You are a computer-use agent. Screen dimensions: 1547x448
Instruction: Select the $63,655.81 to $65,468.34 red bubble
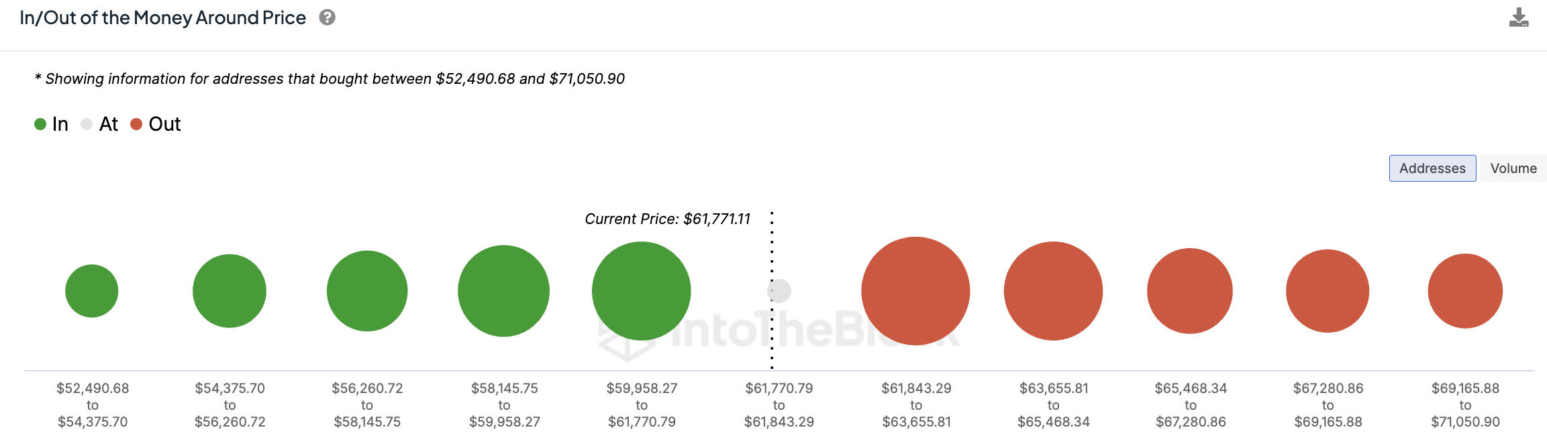pyautogui.click(x=1054, y=291)
